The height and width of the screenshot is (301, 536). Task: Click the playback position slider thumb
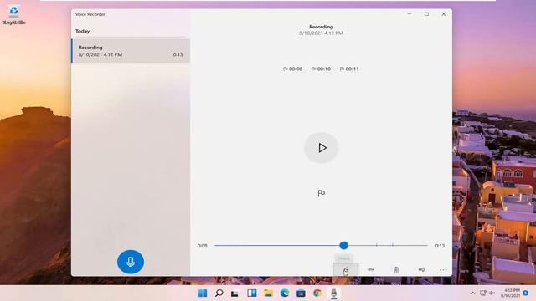(x=344, y=245)
